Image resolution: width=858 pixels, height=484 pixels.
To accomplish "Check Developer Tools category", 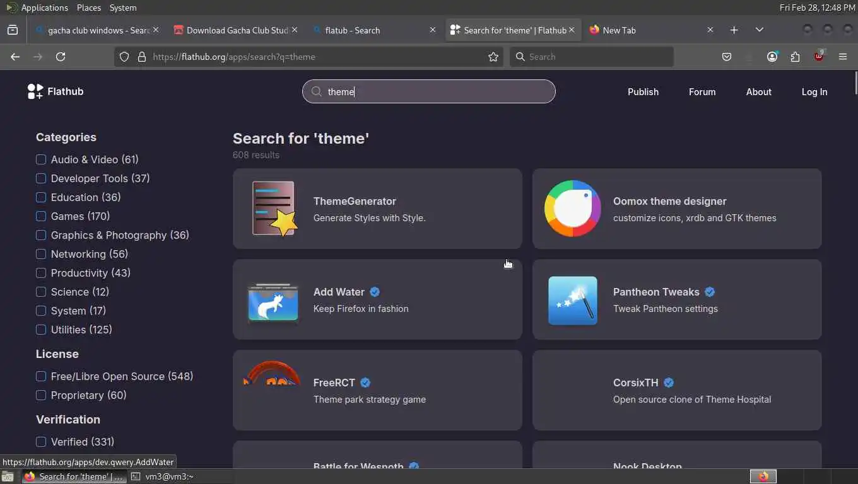I will tap(41, 178).
